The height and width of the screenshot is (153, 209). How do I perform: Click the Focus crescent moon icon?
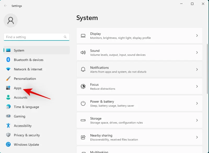click(84, 86)
